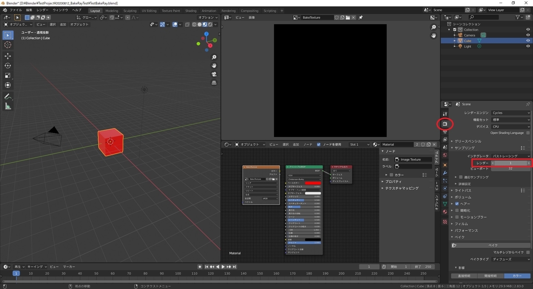Open the viewport オプション popover

[x=208, y=17]
